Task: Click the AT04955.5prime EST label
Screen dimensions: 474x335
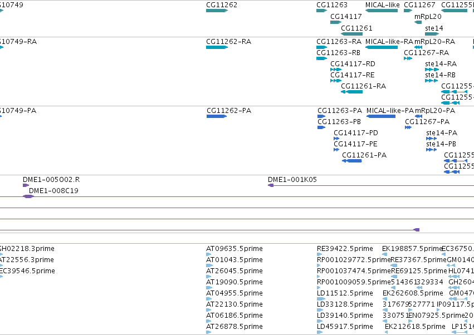Action: pos(234,293)
